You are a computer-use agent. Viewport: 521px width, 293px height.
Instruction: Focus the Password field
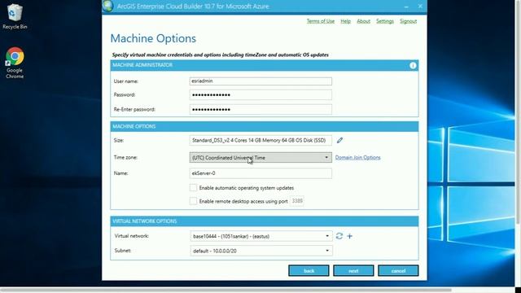(x=260, y=95)
